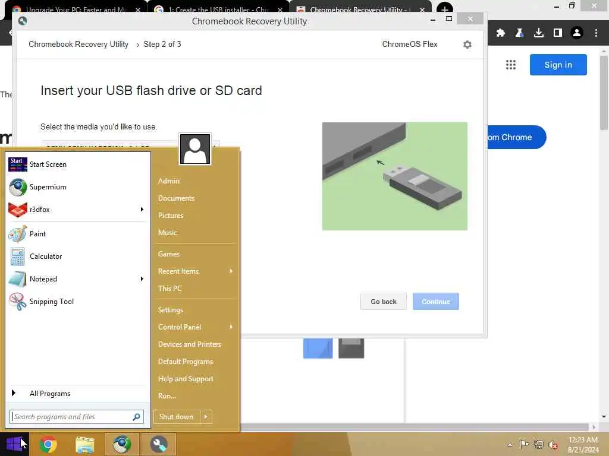The image size is (609, 456).
Task: Expand r3dfox submenu arrow
Action: (142, 210)
